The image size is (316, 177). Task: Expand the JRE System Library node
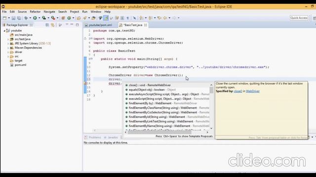coord(8,44)
